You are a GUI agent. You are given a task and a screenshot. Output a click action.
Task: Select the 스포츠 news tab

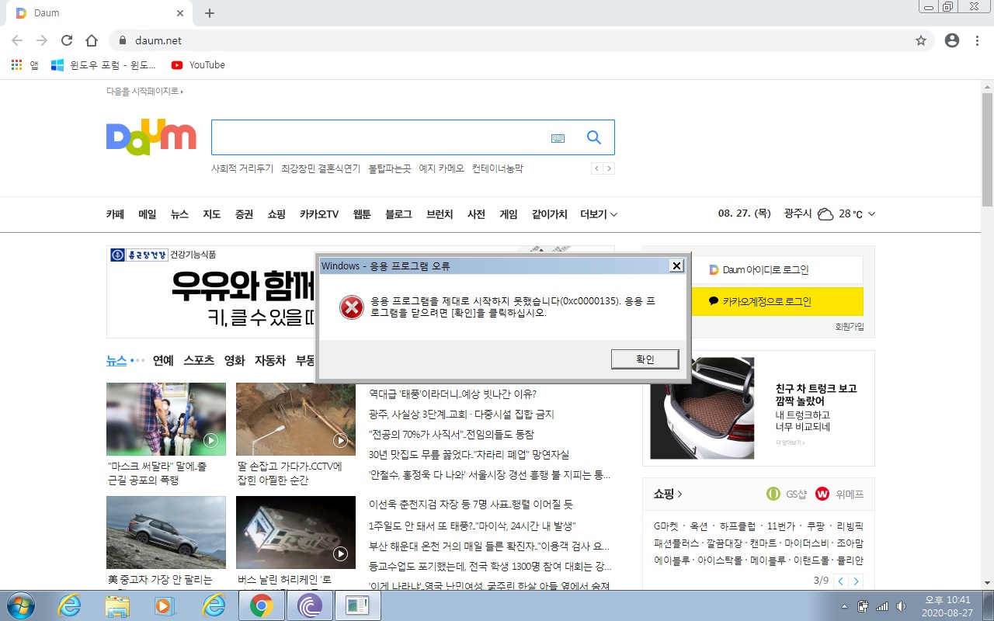[x=199, y=360]
